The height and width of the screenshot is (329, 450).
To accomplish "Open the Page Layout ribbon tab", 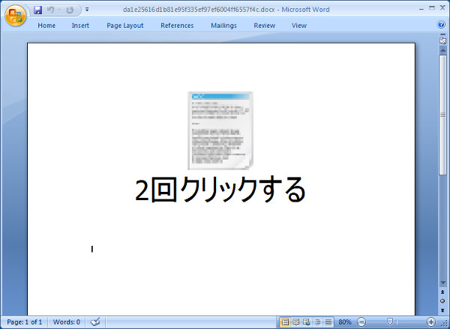I will [x=124, y=25].
